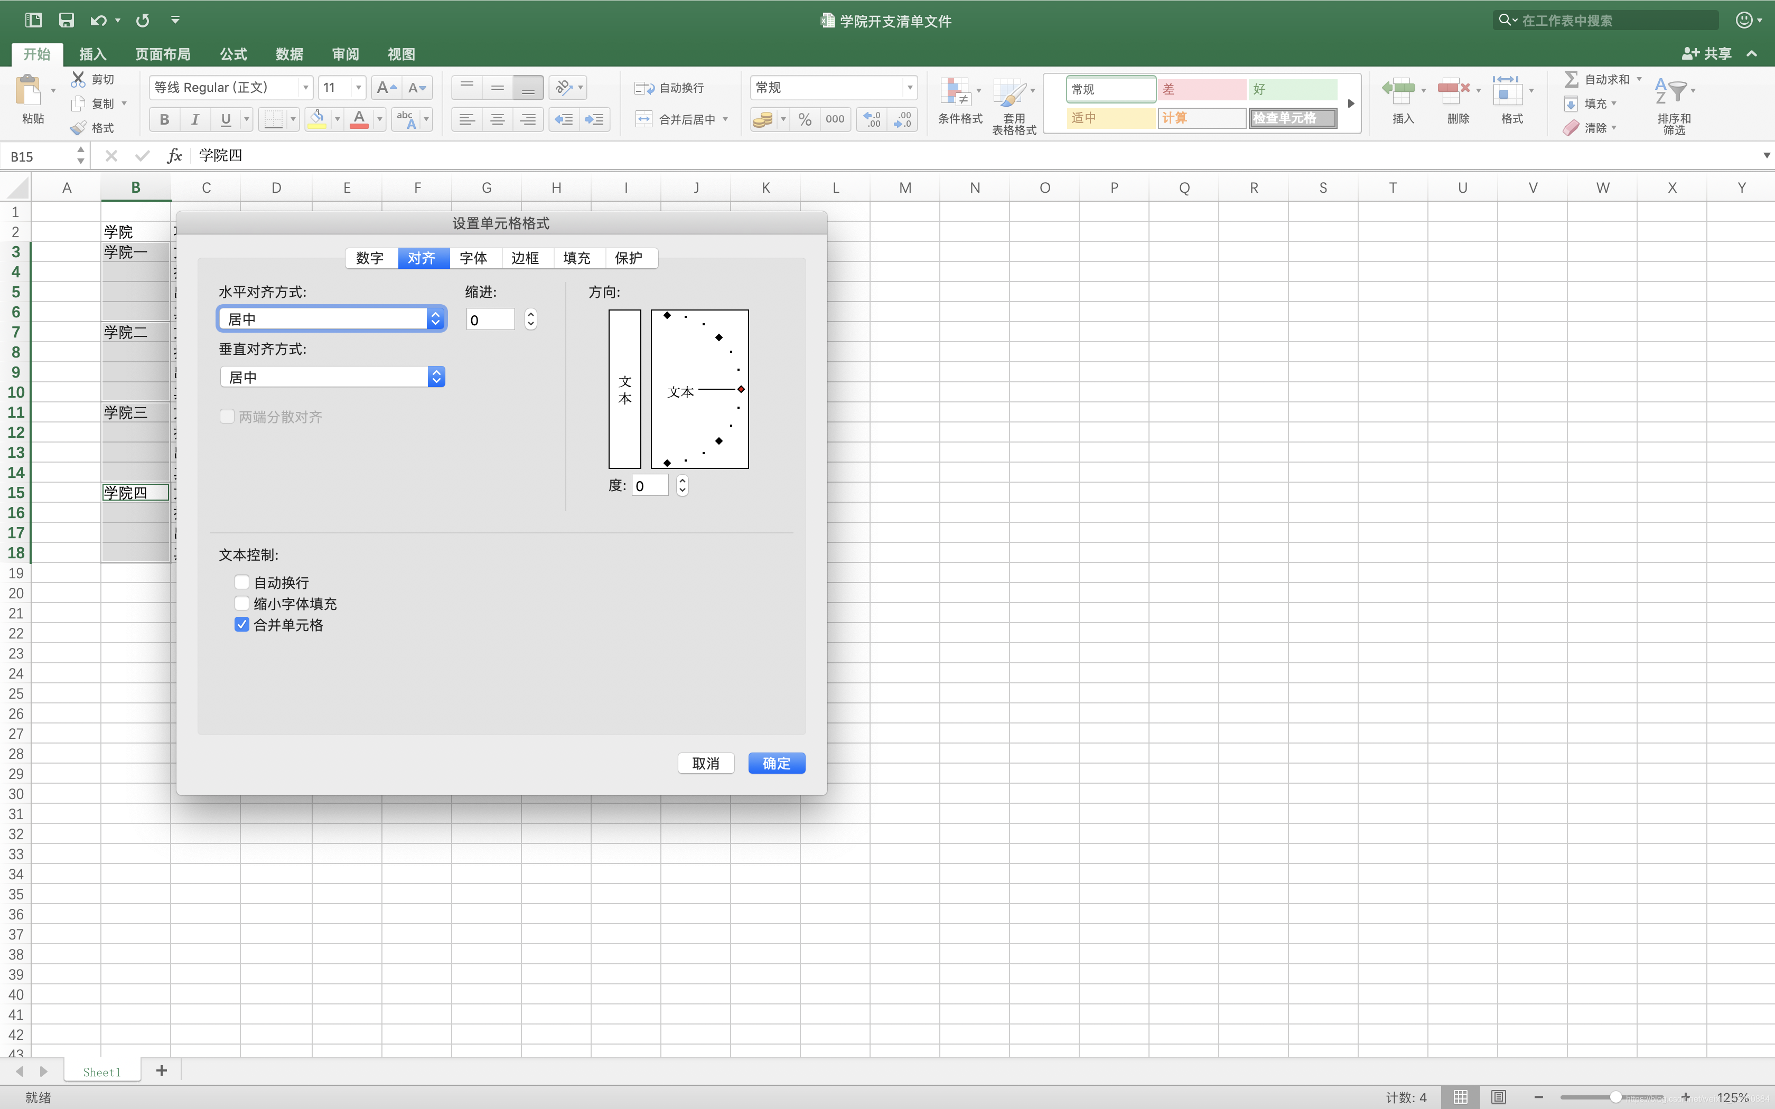Image resolution: width=1775 pixels, height=1109 pixels.
Task: Uncheck the 合并单元格 checkbox
Action: click(241, 625)
